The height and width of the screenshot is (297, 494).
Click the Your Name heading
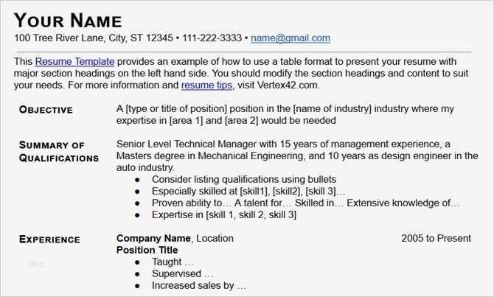(68, 20)
